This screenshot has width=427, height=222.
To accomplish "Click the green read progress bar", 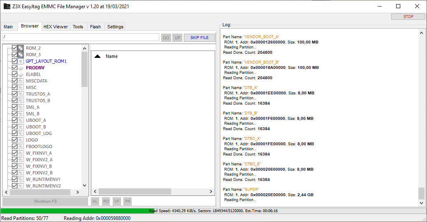I will pyautogui.click(x=77, y=211).
